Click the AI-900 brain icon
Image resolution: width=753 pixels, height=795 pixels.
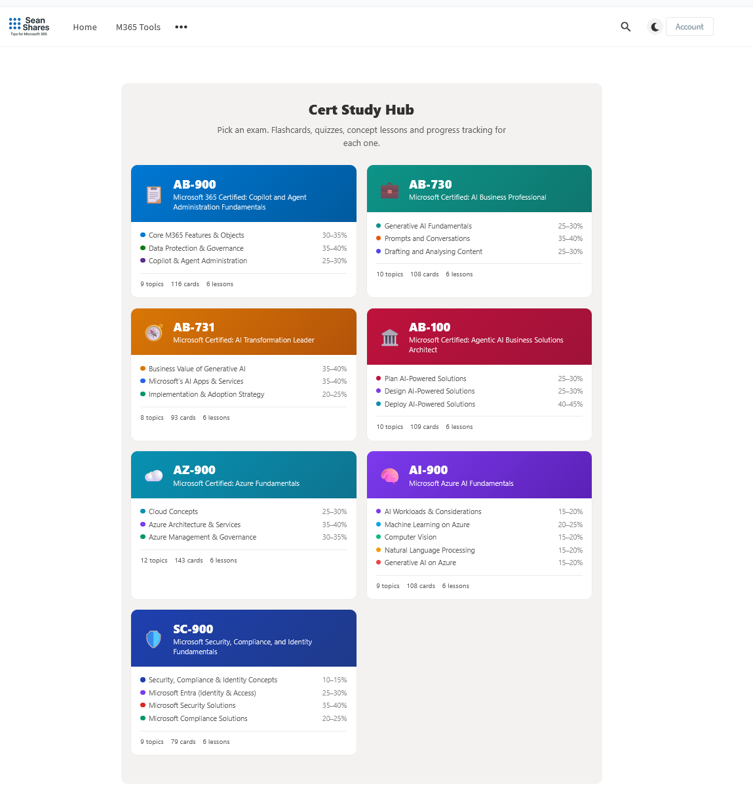pyautogui.click(x=389, y=475)
